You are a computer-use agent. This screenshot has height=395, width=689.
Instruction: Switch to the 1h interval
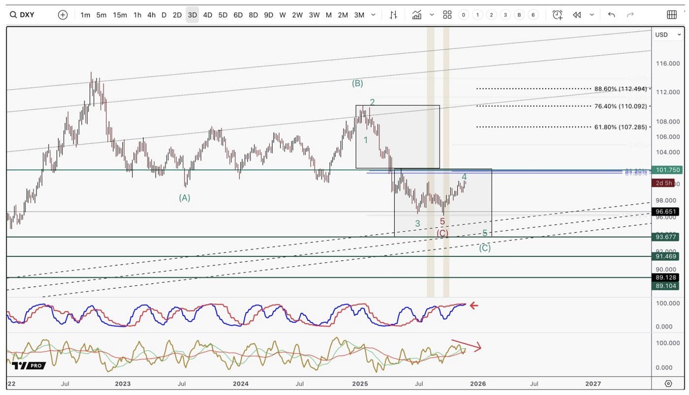[138, 15]
